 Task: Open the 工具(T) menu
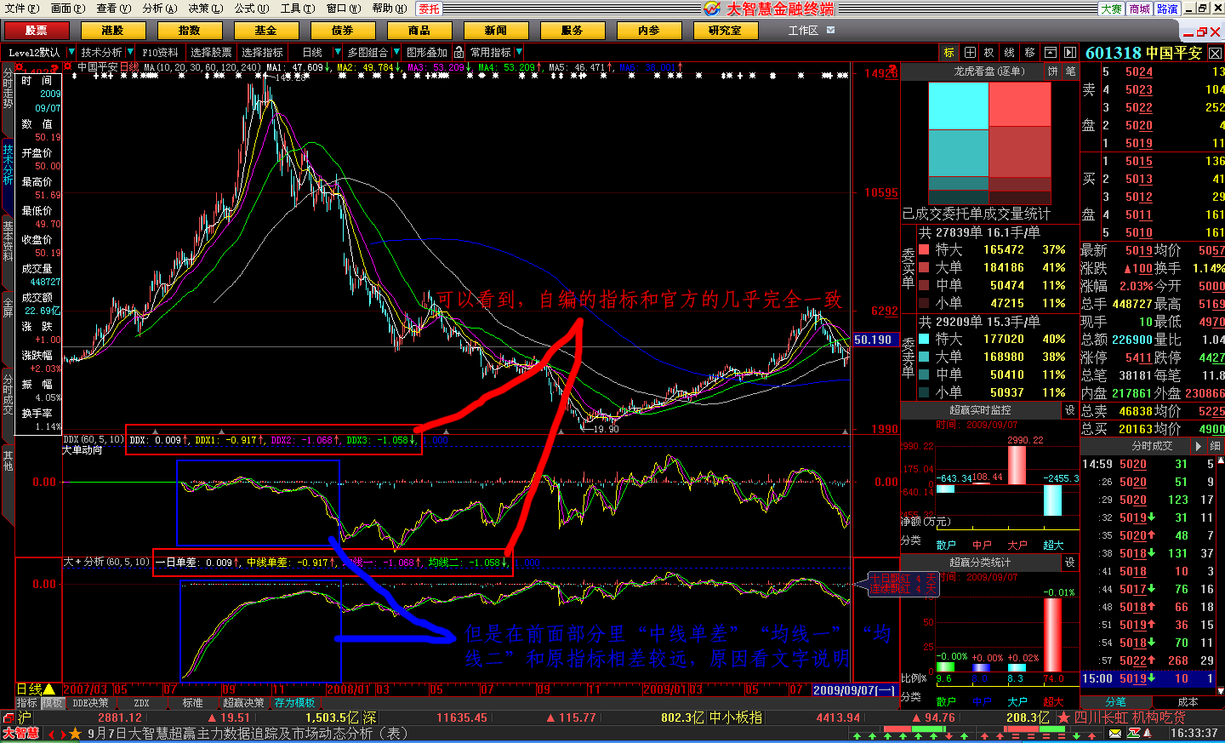pos(298,9)
